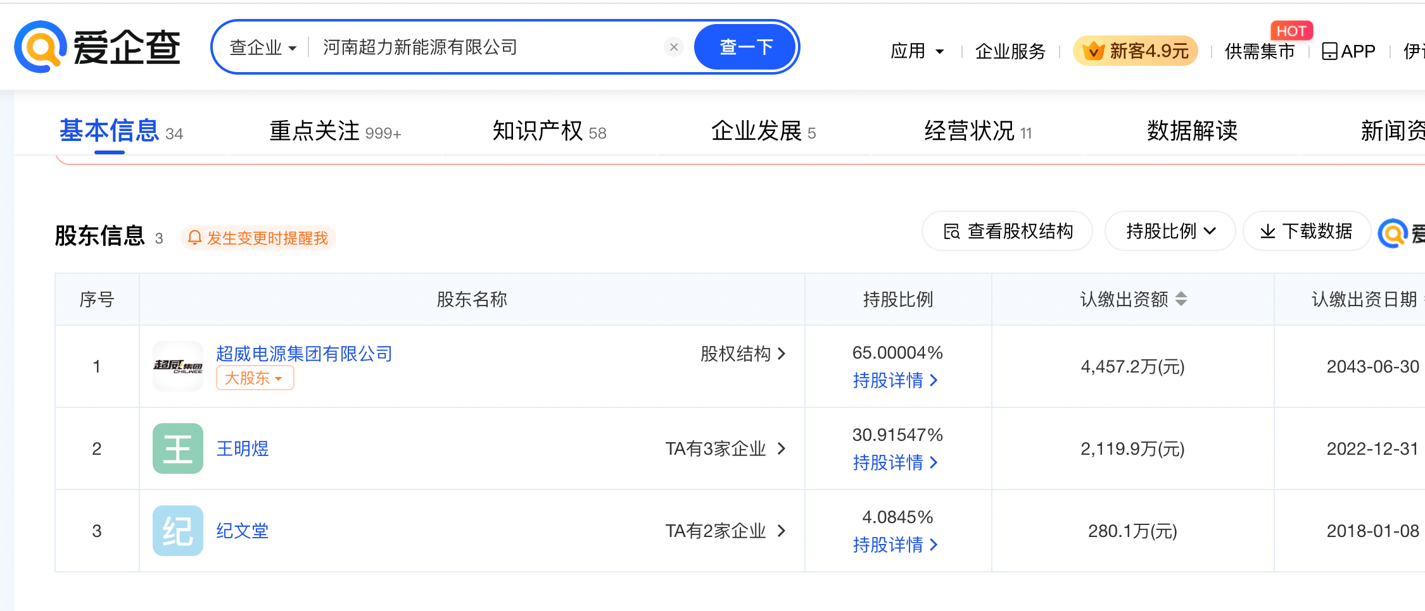Click the 2,119.9万(元) amount cell
Screen dimensions: 1425x611
point(1132,448)
